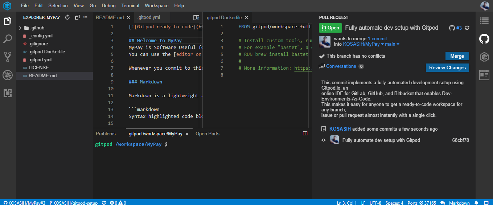Open README preview to the side icon

coord(196,17)
